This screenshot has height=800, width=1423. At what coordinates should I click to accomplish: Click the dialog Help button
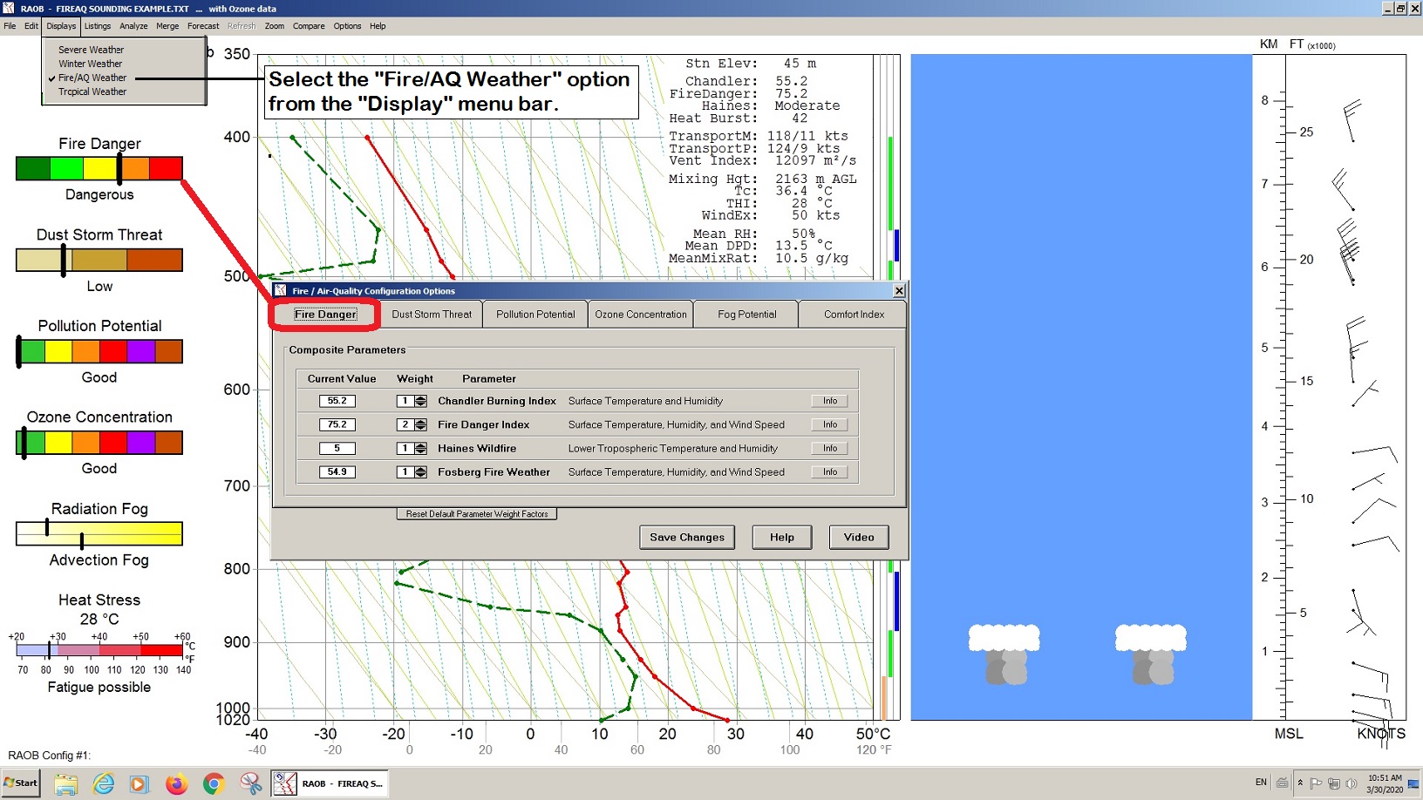[782, 537]
